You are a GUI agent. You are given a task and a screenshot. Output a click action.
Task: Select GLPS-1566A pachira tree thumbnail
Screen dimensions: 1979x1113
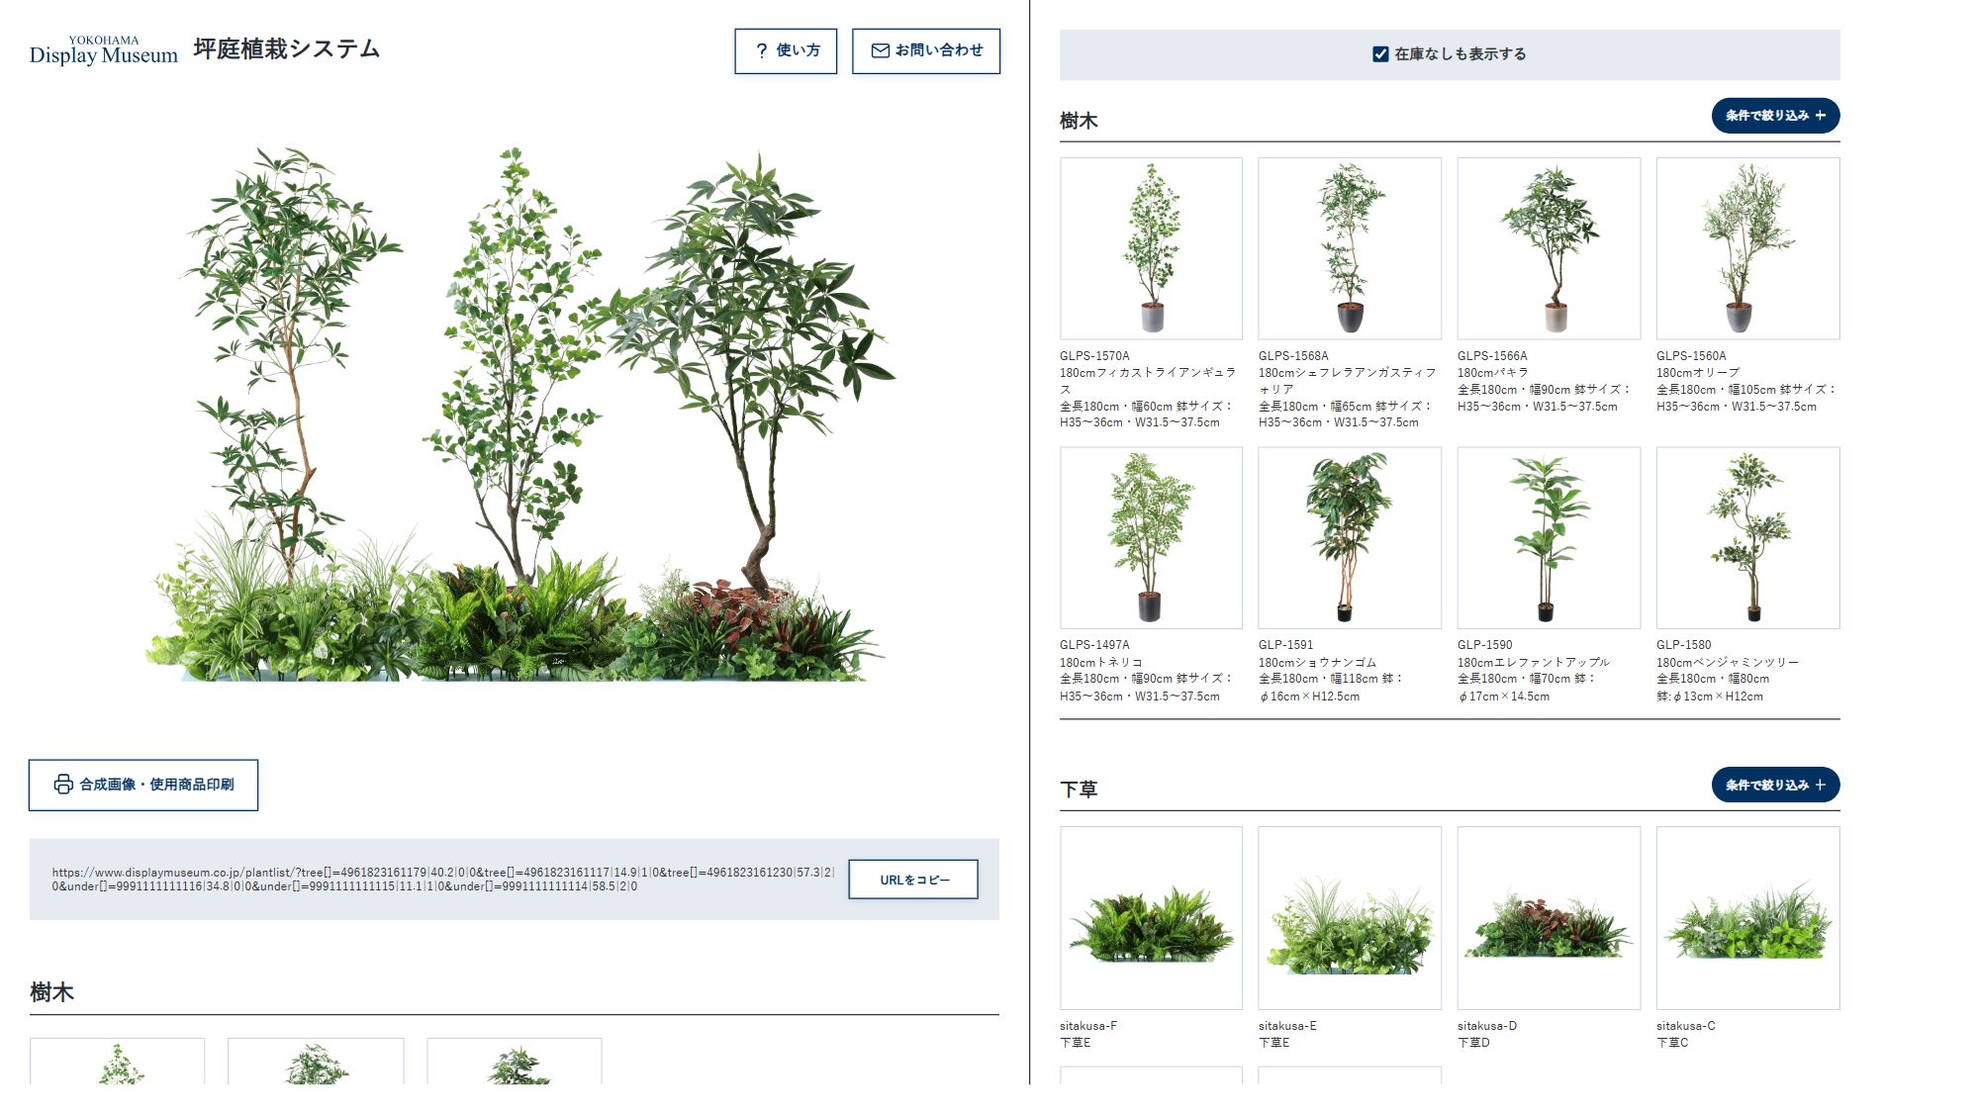[1549, 248]
